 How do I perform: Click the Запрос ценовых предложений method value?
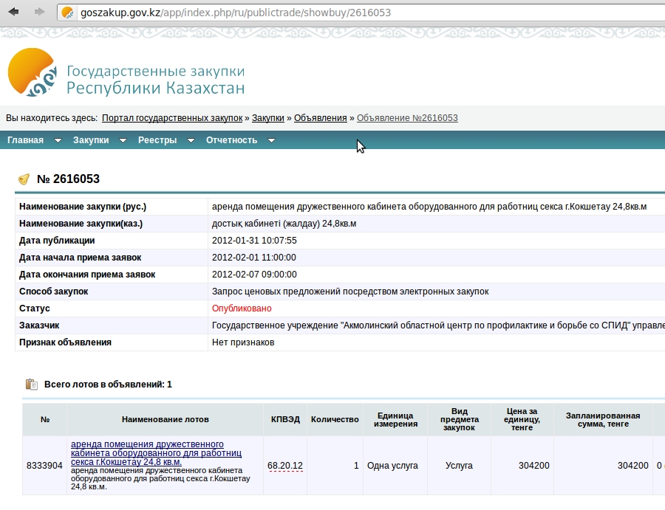pos(350,292)
